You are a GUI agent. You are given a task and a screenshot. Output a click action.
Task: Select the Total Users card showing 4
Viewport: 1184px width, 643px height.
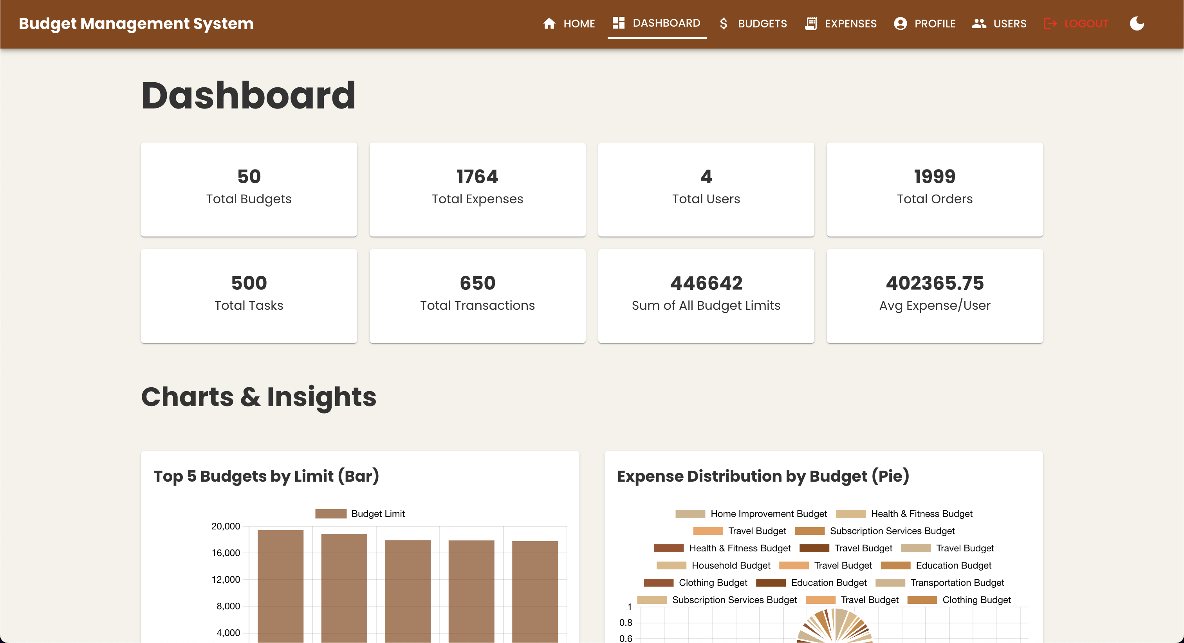(x=706, y=190)
